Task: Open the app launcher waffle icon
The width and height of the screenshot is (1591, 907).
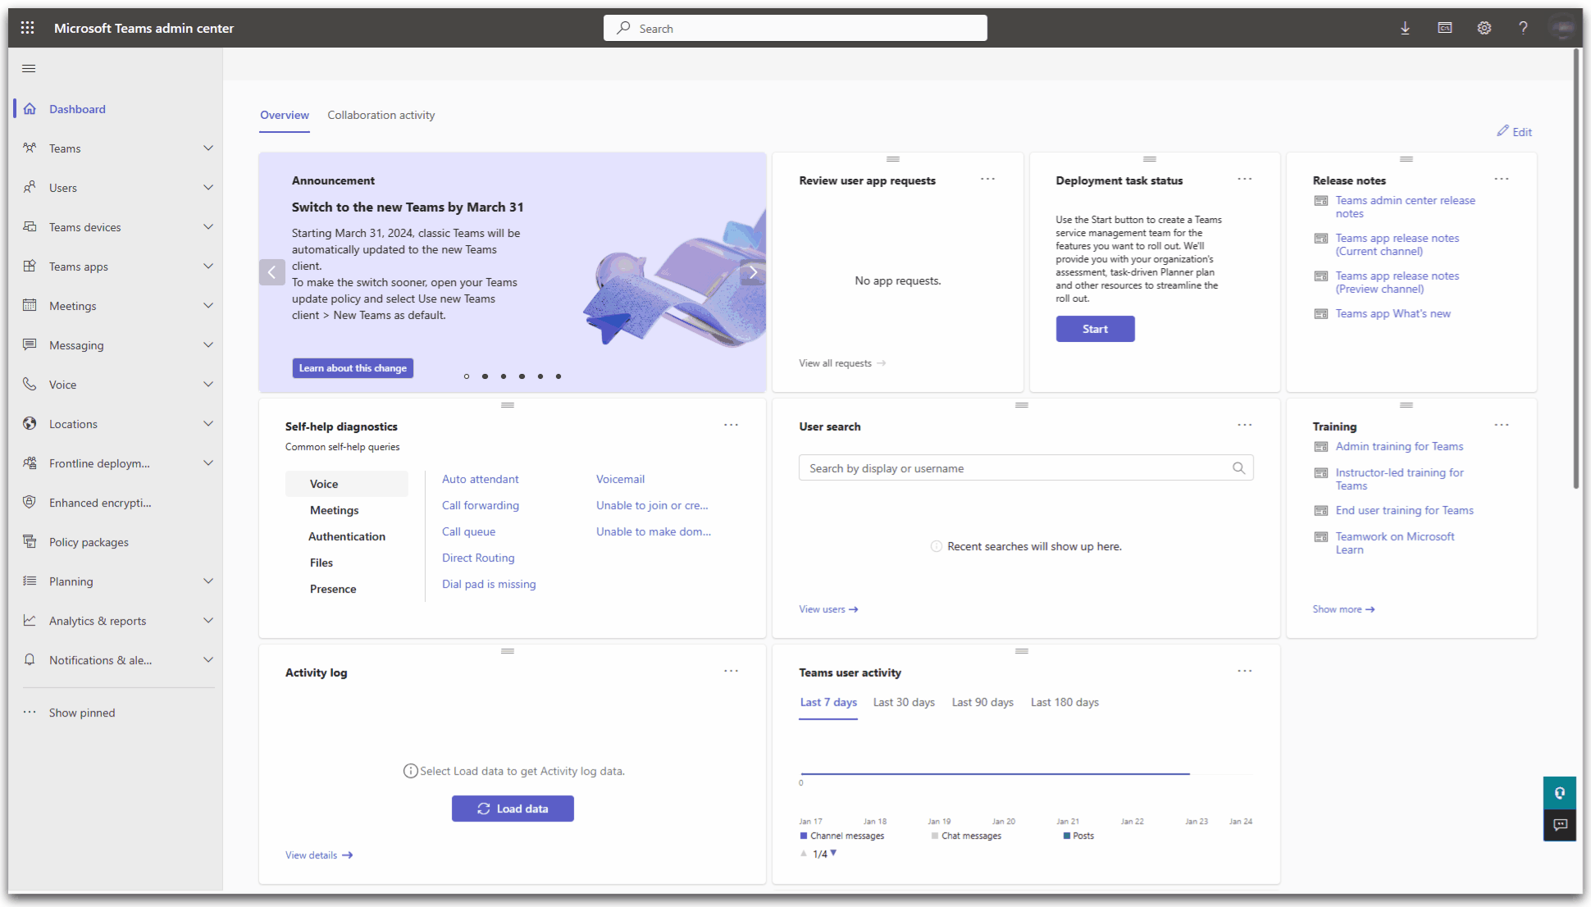Action: click(x=27, y=28)
